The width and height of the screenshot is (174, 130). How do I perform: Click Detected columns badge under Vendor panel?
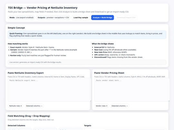120,106
